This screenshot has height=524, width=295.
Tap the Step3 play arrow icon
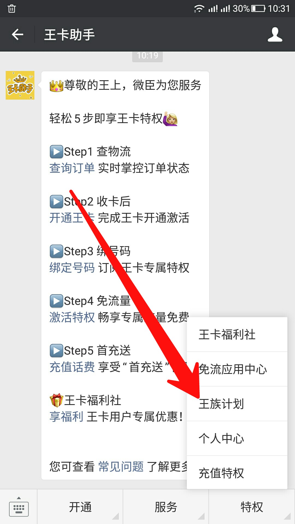click(57, 251)
